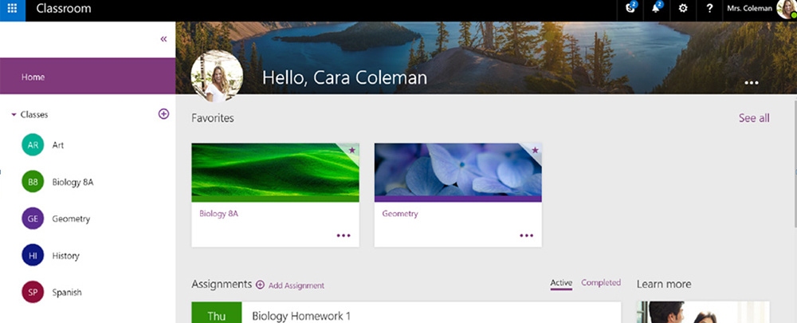Select the Active assignments tab
Image resolution: width=797 pixels, height=323 pixels.
click(561, 283)
